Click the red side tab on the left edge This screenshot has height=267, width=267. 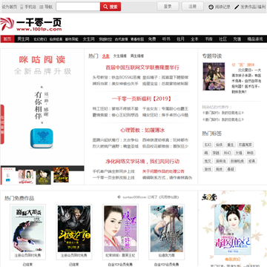point(2,125)
